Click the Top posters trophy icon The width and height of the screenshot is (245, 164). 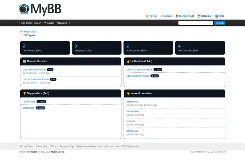click(24, 93)
